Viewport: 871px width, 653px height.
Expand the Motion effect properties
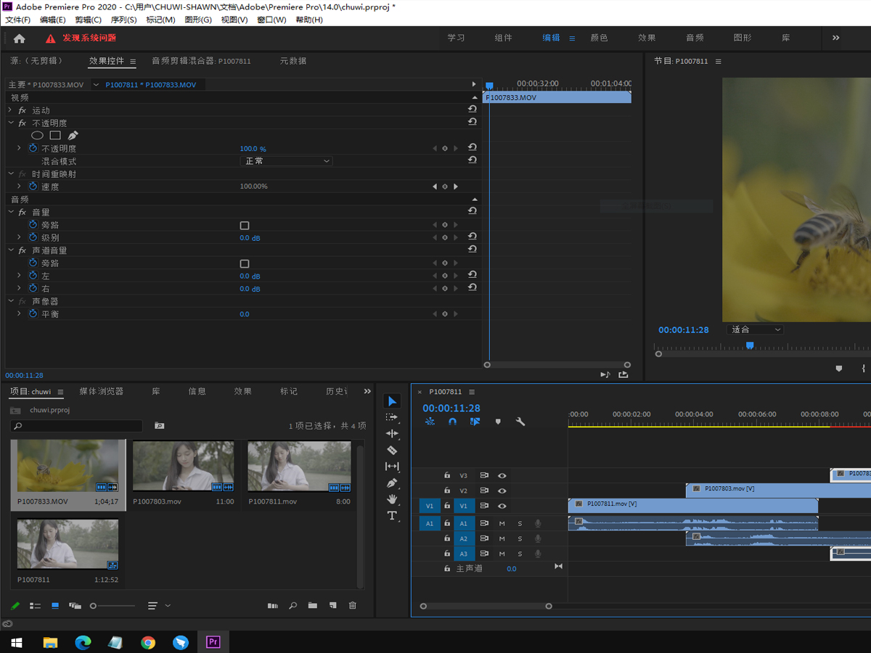(x=10, y=110)
